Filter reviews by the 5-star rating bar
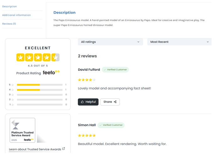This screenshot has width=214, height=155. tap(40, 85)
